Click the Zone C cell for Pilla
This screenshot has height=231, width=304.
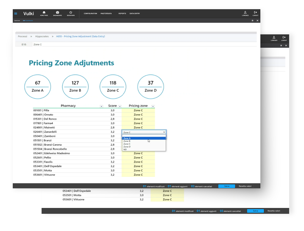coord(138,110)
